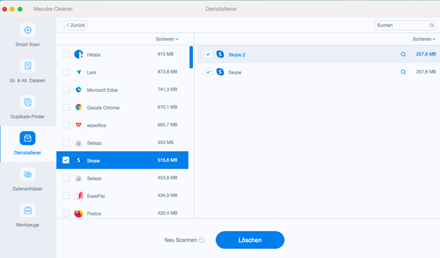Reveal Skype 2 with magnifier icon
This screenshot has width=440, height=258.
tap(404, 54)
